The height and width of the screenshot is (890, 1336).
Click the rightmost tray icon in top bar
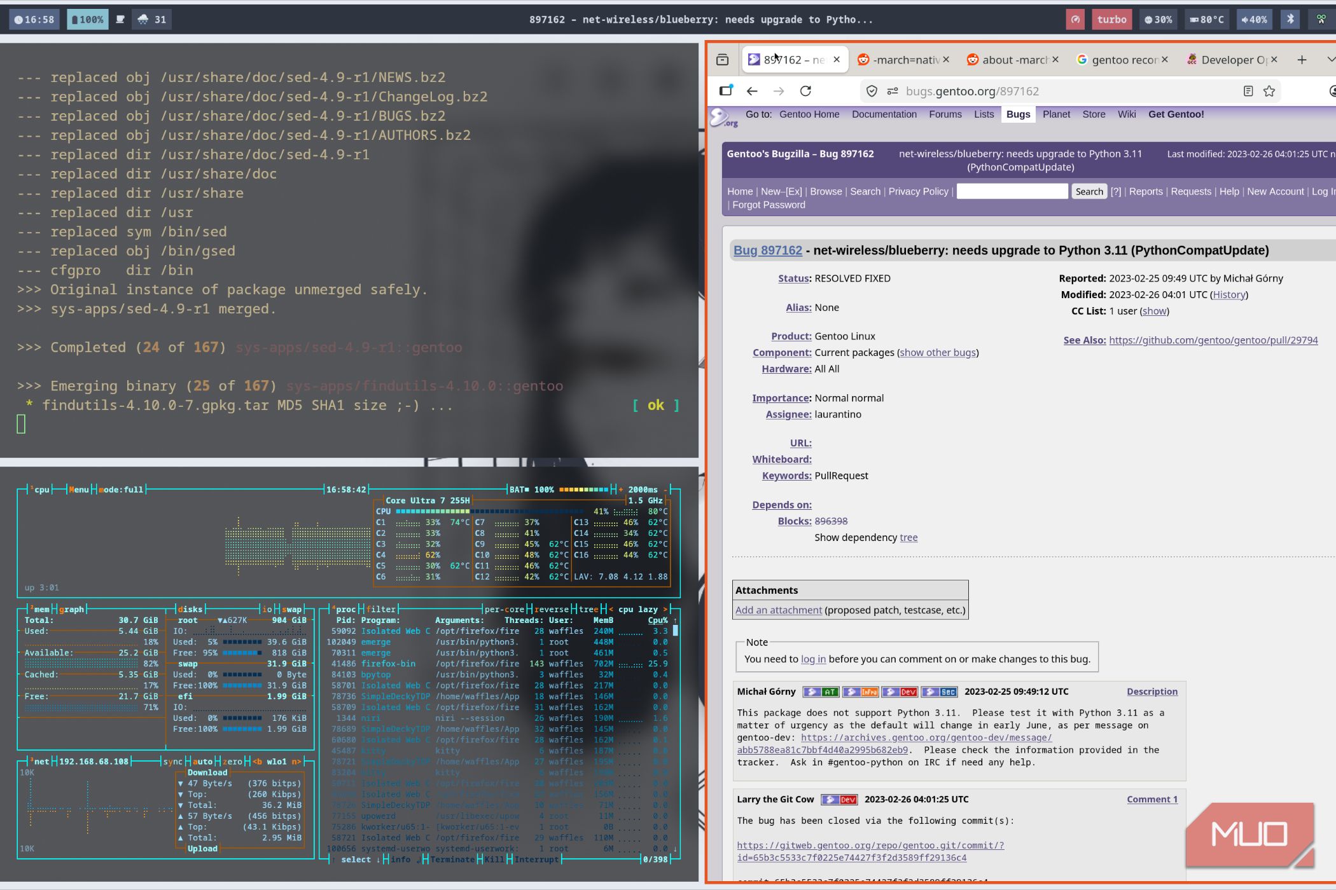pos(1321,20)
